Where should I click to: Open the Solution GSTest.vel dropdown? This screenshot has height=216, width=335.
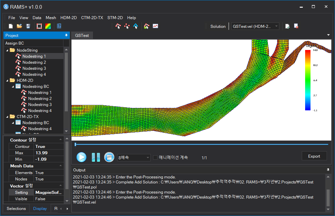(x=255, y=26)
